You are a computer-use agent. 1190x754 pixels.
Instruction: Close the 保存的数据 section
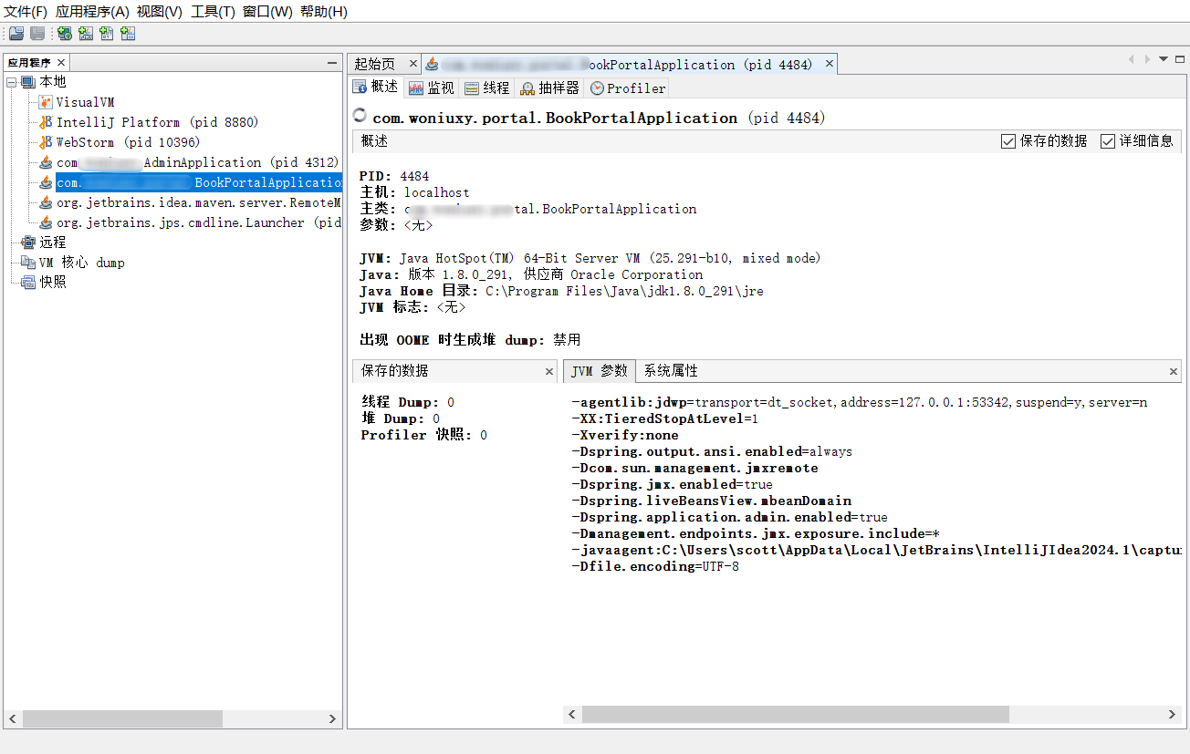(x=549, y=372)
